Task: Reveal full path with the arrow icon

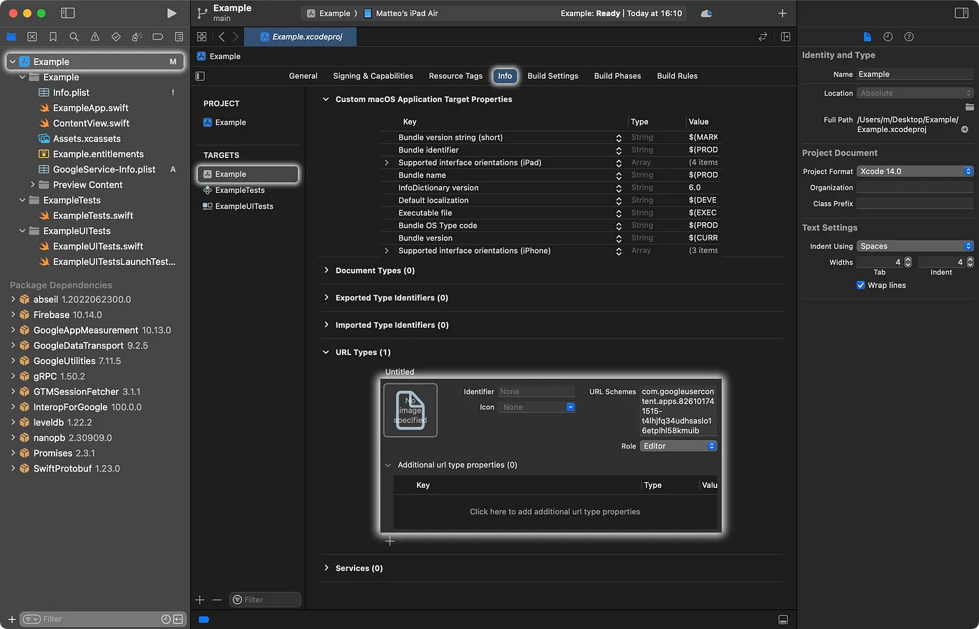Action: point(965,129)
